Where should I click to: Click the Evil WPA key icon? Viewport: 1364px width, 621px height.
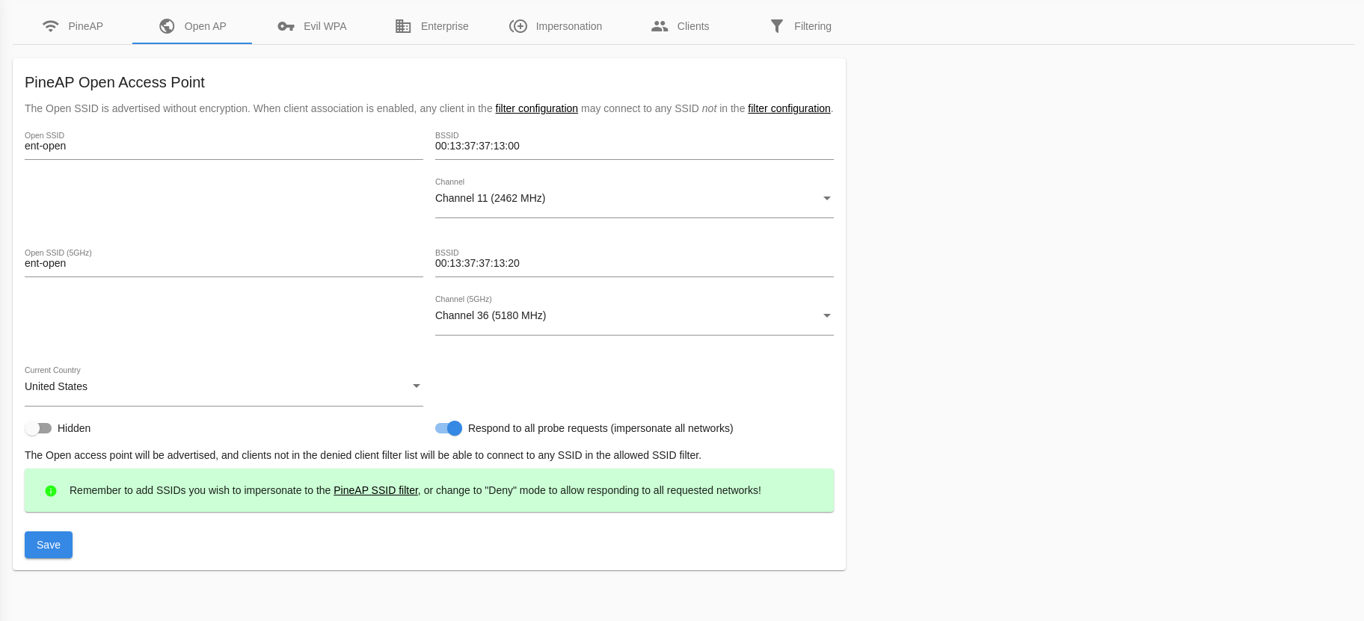point(286,26)
